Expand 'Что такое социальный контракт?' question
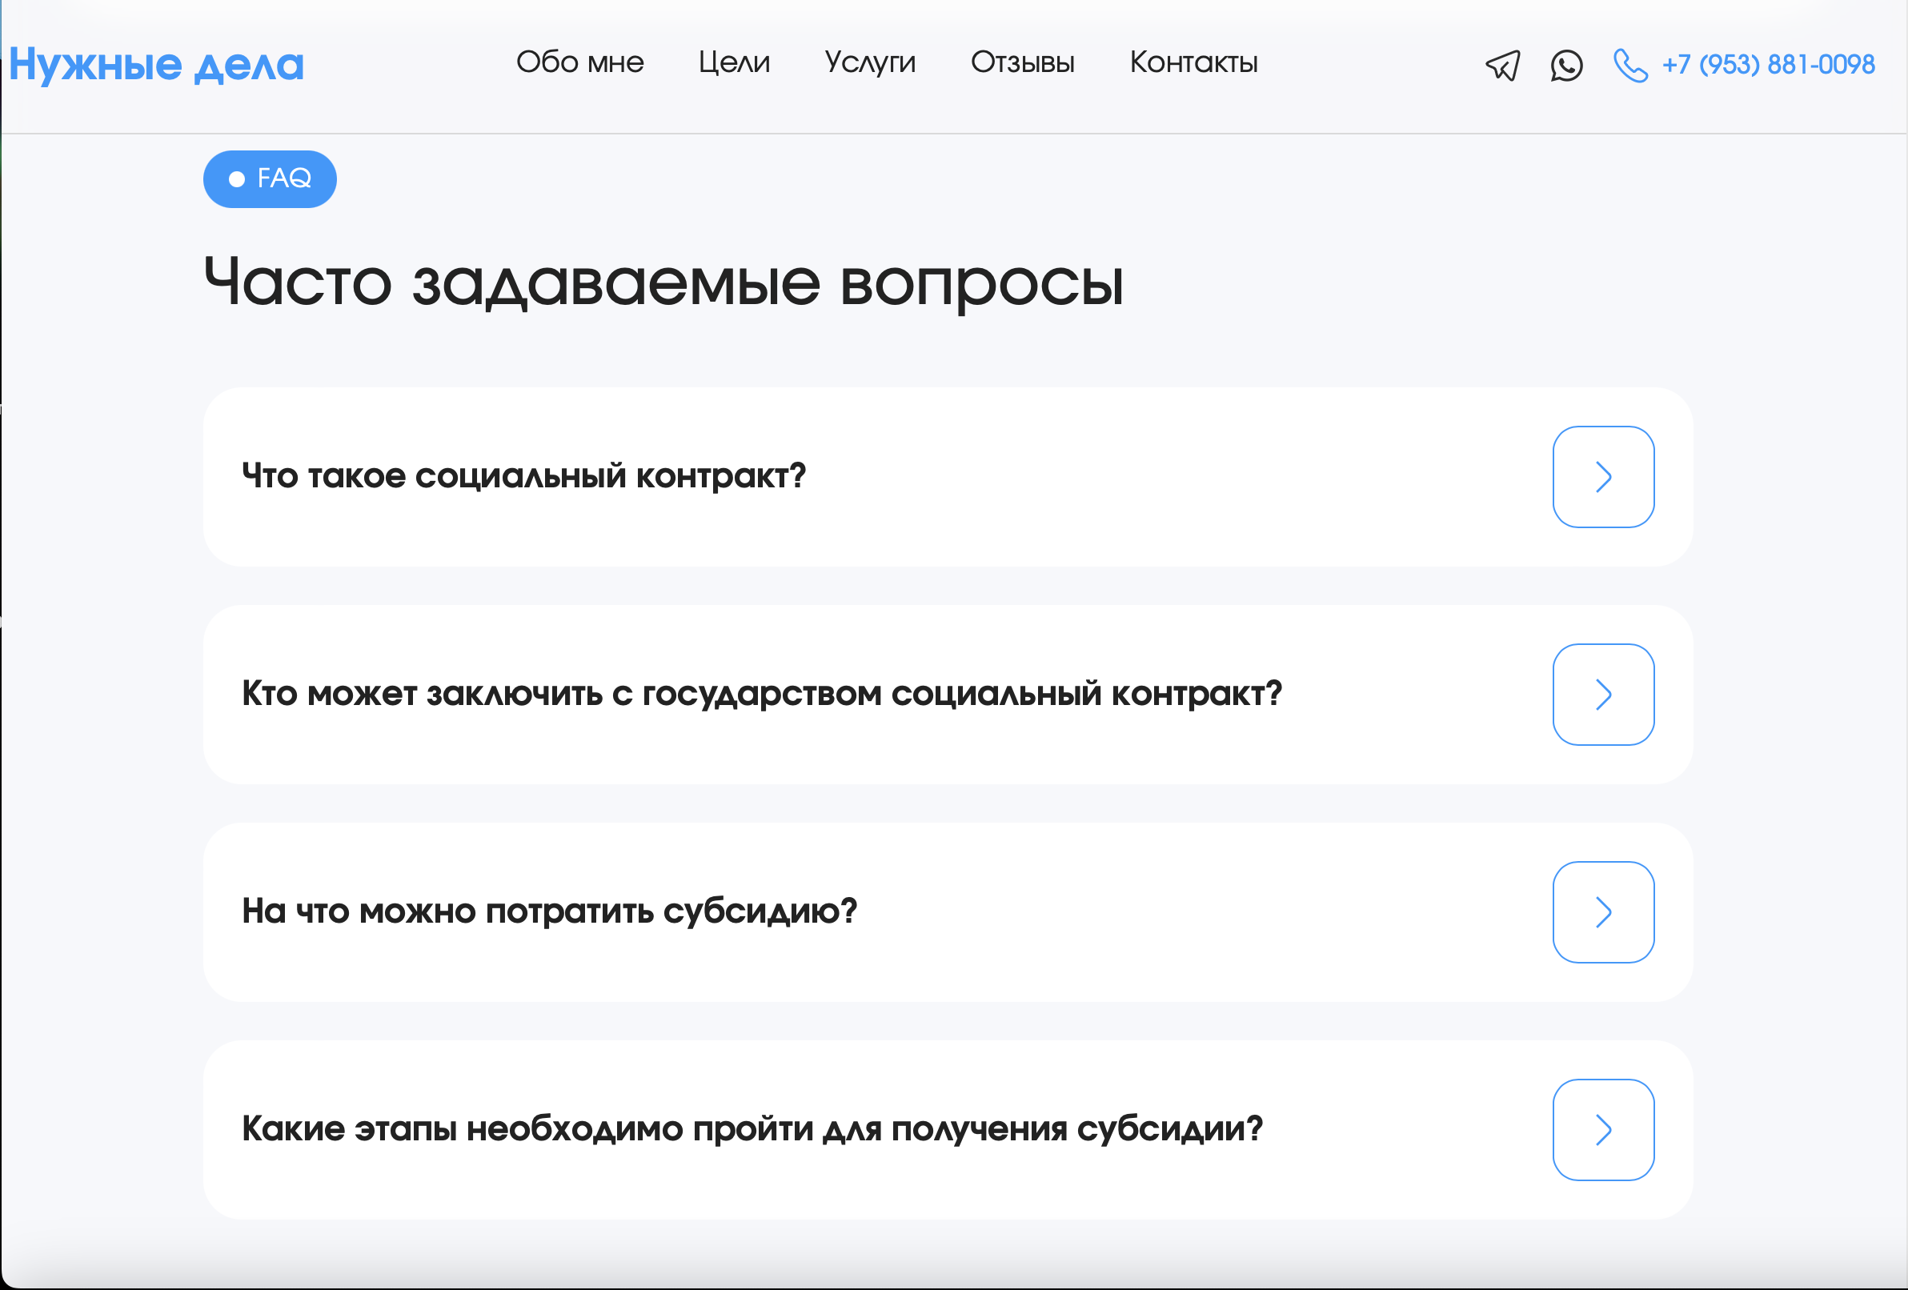This screenshot has width=1908, height=1290. pyautogui.click(x=523, y=476)
